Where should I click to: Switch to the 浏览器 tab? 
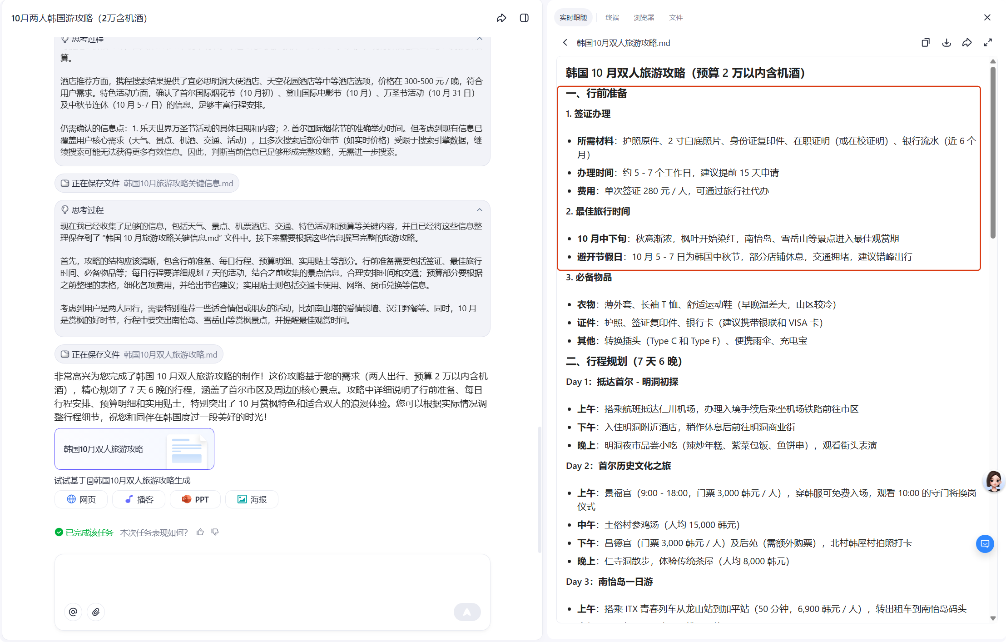pos(644,18)
